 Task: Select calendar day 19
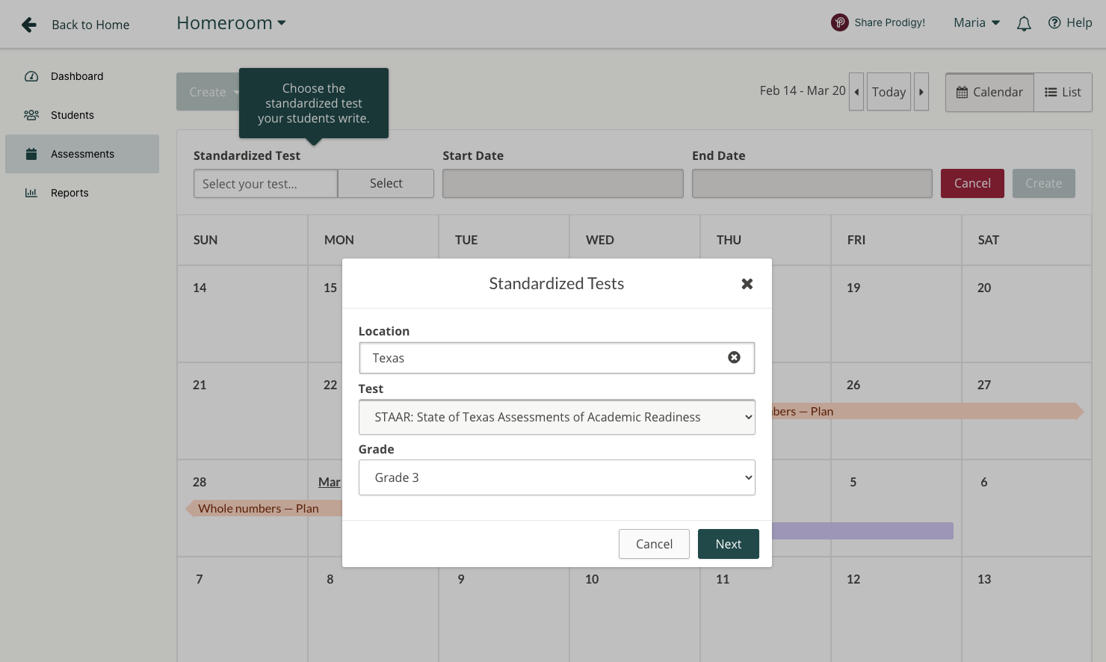point(853,288)
